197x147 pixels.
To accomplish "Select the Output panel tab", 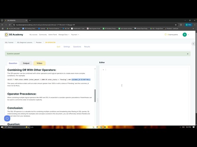I will point(26,63).
